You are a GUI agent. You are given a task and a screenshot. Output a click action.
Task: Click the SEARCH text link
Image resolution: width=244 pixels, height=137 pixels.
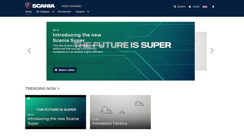pyautogui.click(x=181, y=7)
